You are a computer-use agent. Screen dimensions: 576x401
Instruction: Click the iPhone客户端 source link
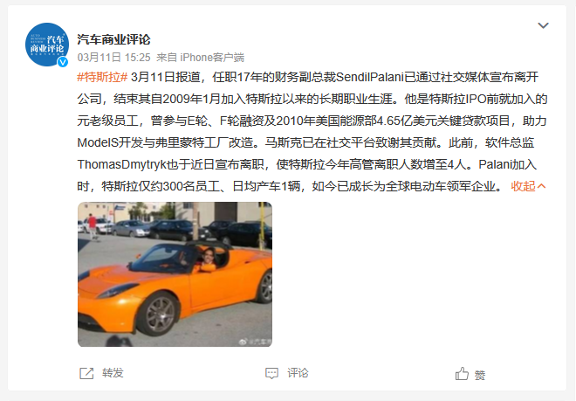pos(212,58)
